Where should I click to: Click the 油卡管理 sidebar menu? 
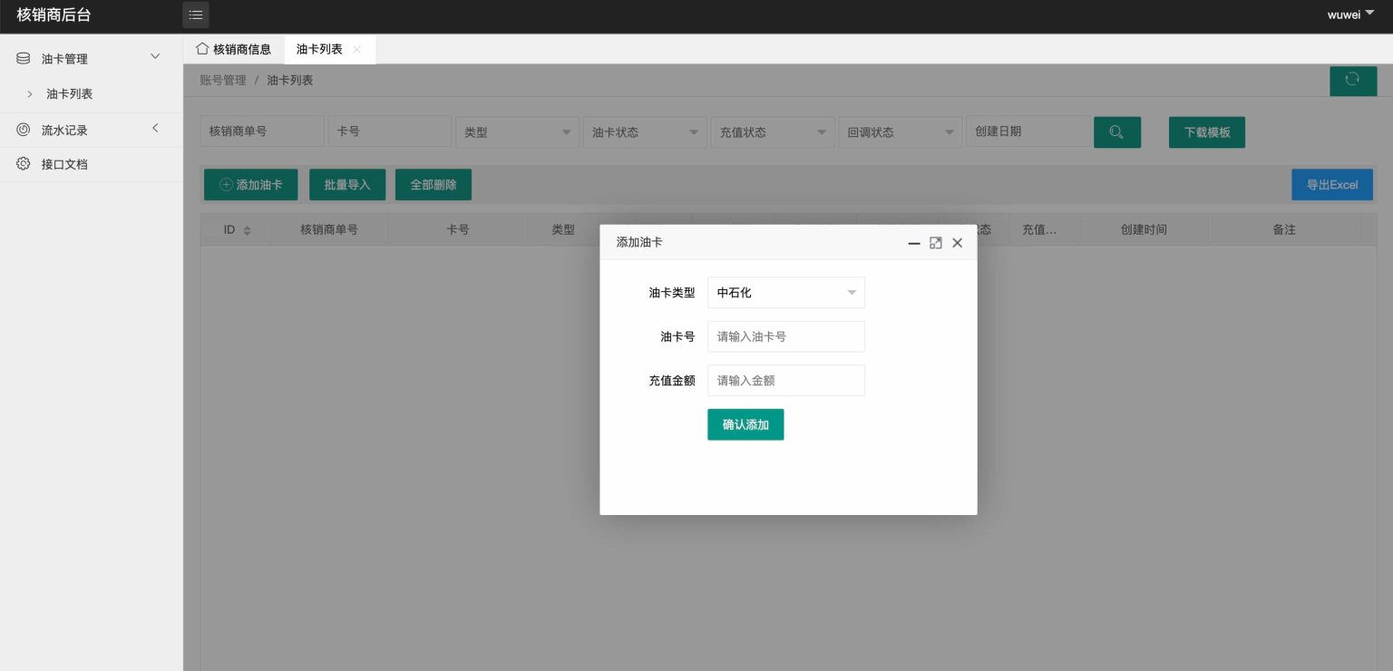point(64,59)
